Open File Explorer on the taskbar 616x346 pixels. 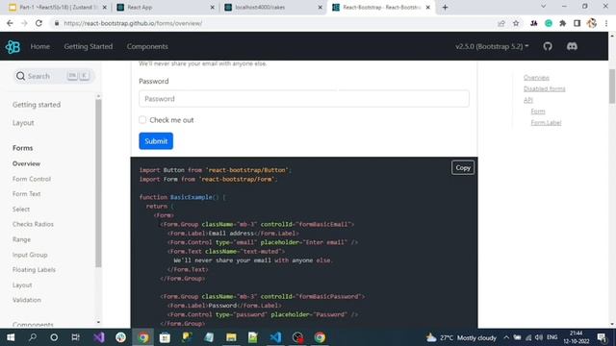[x=231, y=337]
